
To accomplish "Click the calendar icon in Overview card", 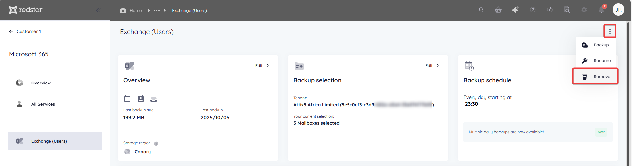I will point(127,99).
